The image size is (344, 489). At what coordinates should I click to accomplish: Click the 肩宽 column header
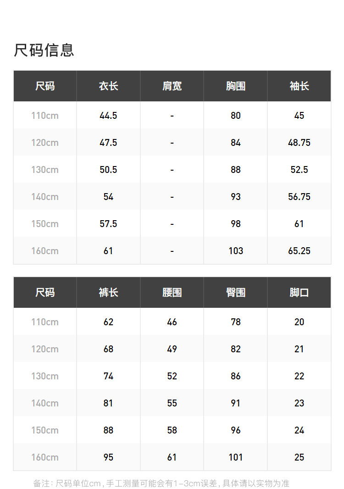coord(172,86)
